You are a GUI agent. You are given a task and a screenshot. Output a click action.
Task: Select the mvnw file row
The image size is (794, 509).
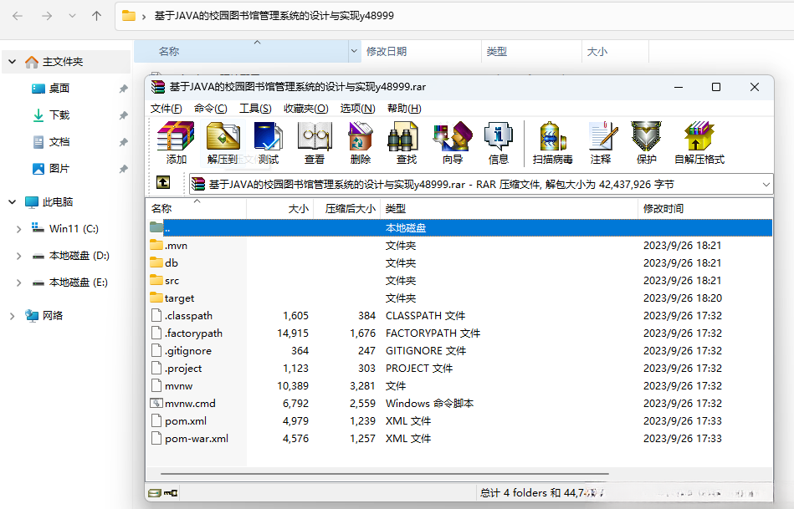[x=460, y=385]
